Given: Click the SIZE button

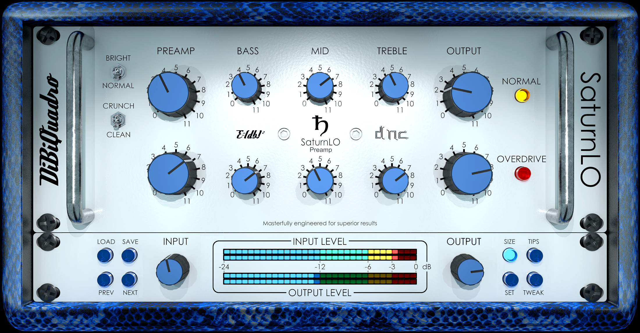Looking at the screenshot, I should point(510,255).
